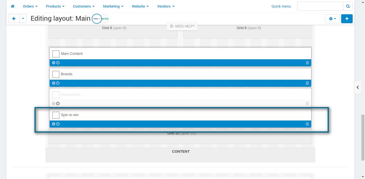Viewport: 365px width, 179px height.
Task: Toggle the Spin to win block power switch
Action: (58, 124)
